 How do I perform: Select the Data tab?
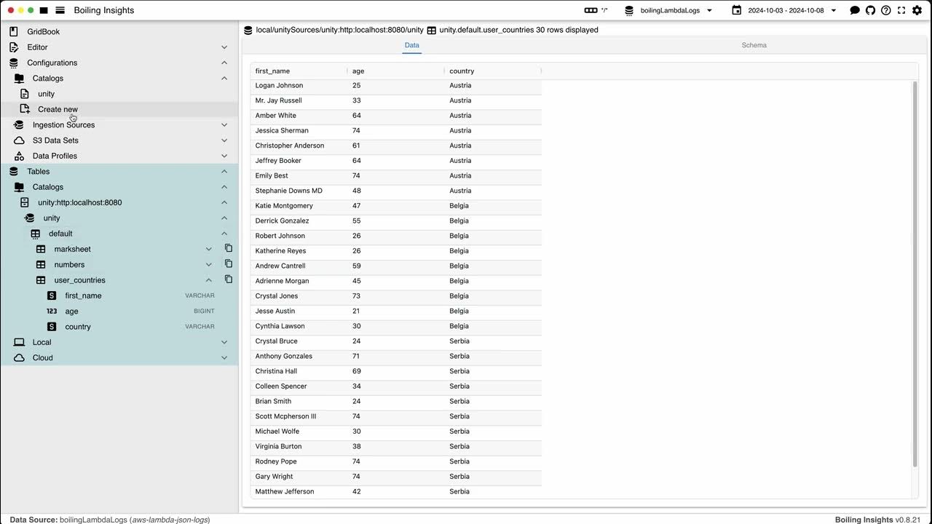tap(411, 44)
